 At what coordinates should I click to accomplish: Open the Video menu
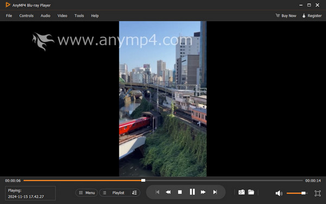tap(62, 16)
